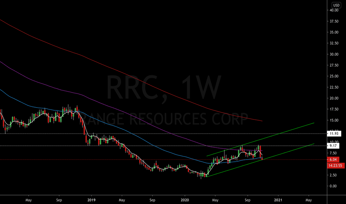Click the 2020 label on time axis
This screenshot has height=204, width=346.
pos(185,200)
